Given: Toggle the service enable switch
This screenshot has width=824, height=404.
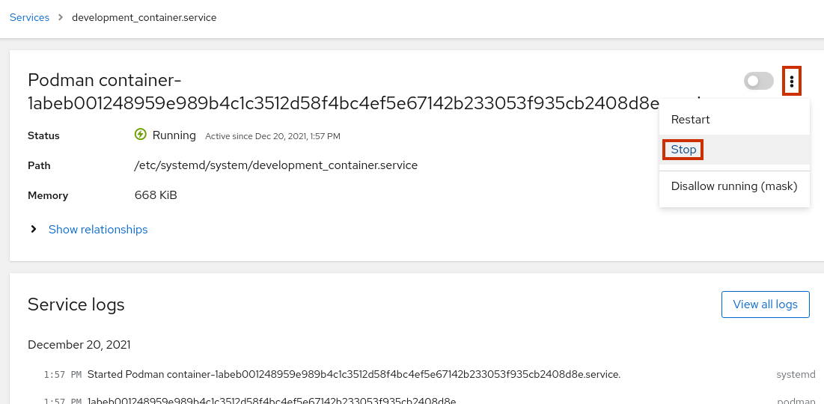Looking at the screenshot, I should (758, 81).
